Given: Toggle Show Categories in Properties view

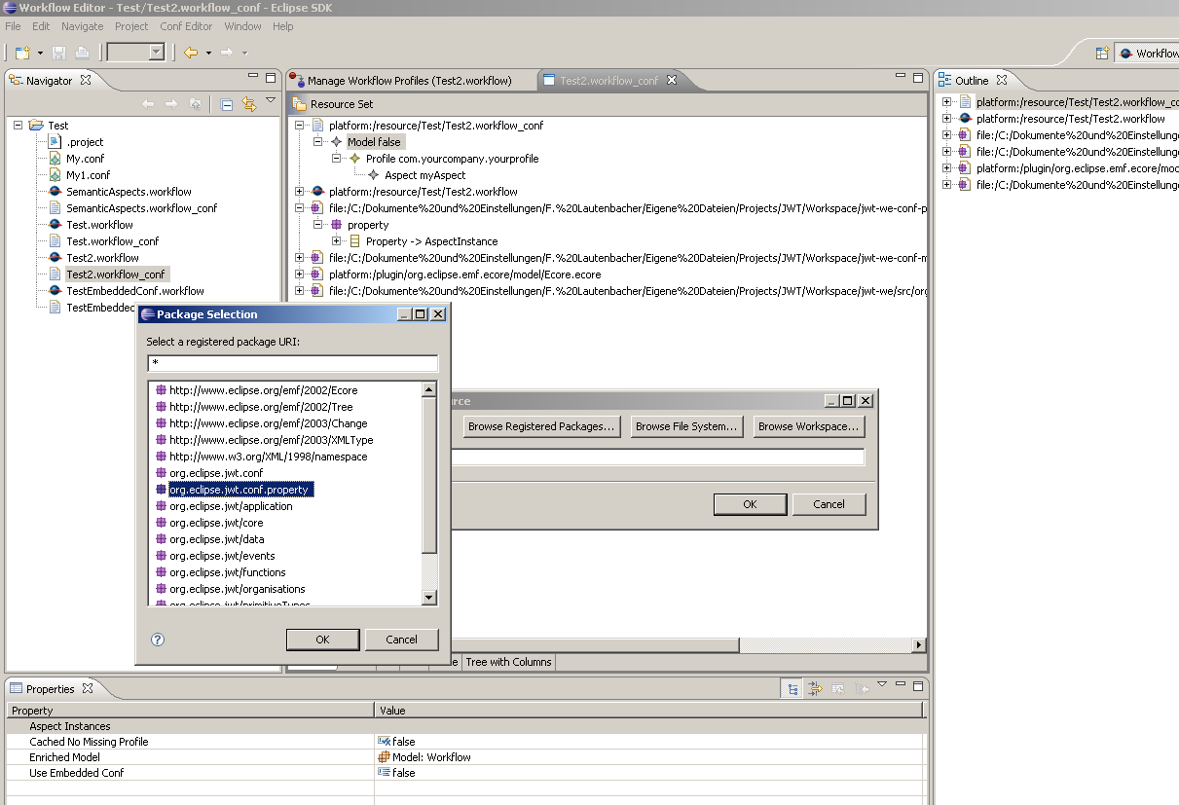Looking at the screenshot, I should [x=793, y=689].
